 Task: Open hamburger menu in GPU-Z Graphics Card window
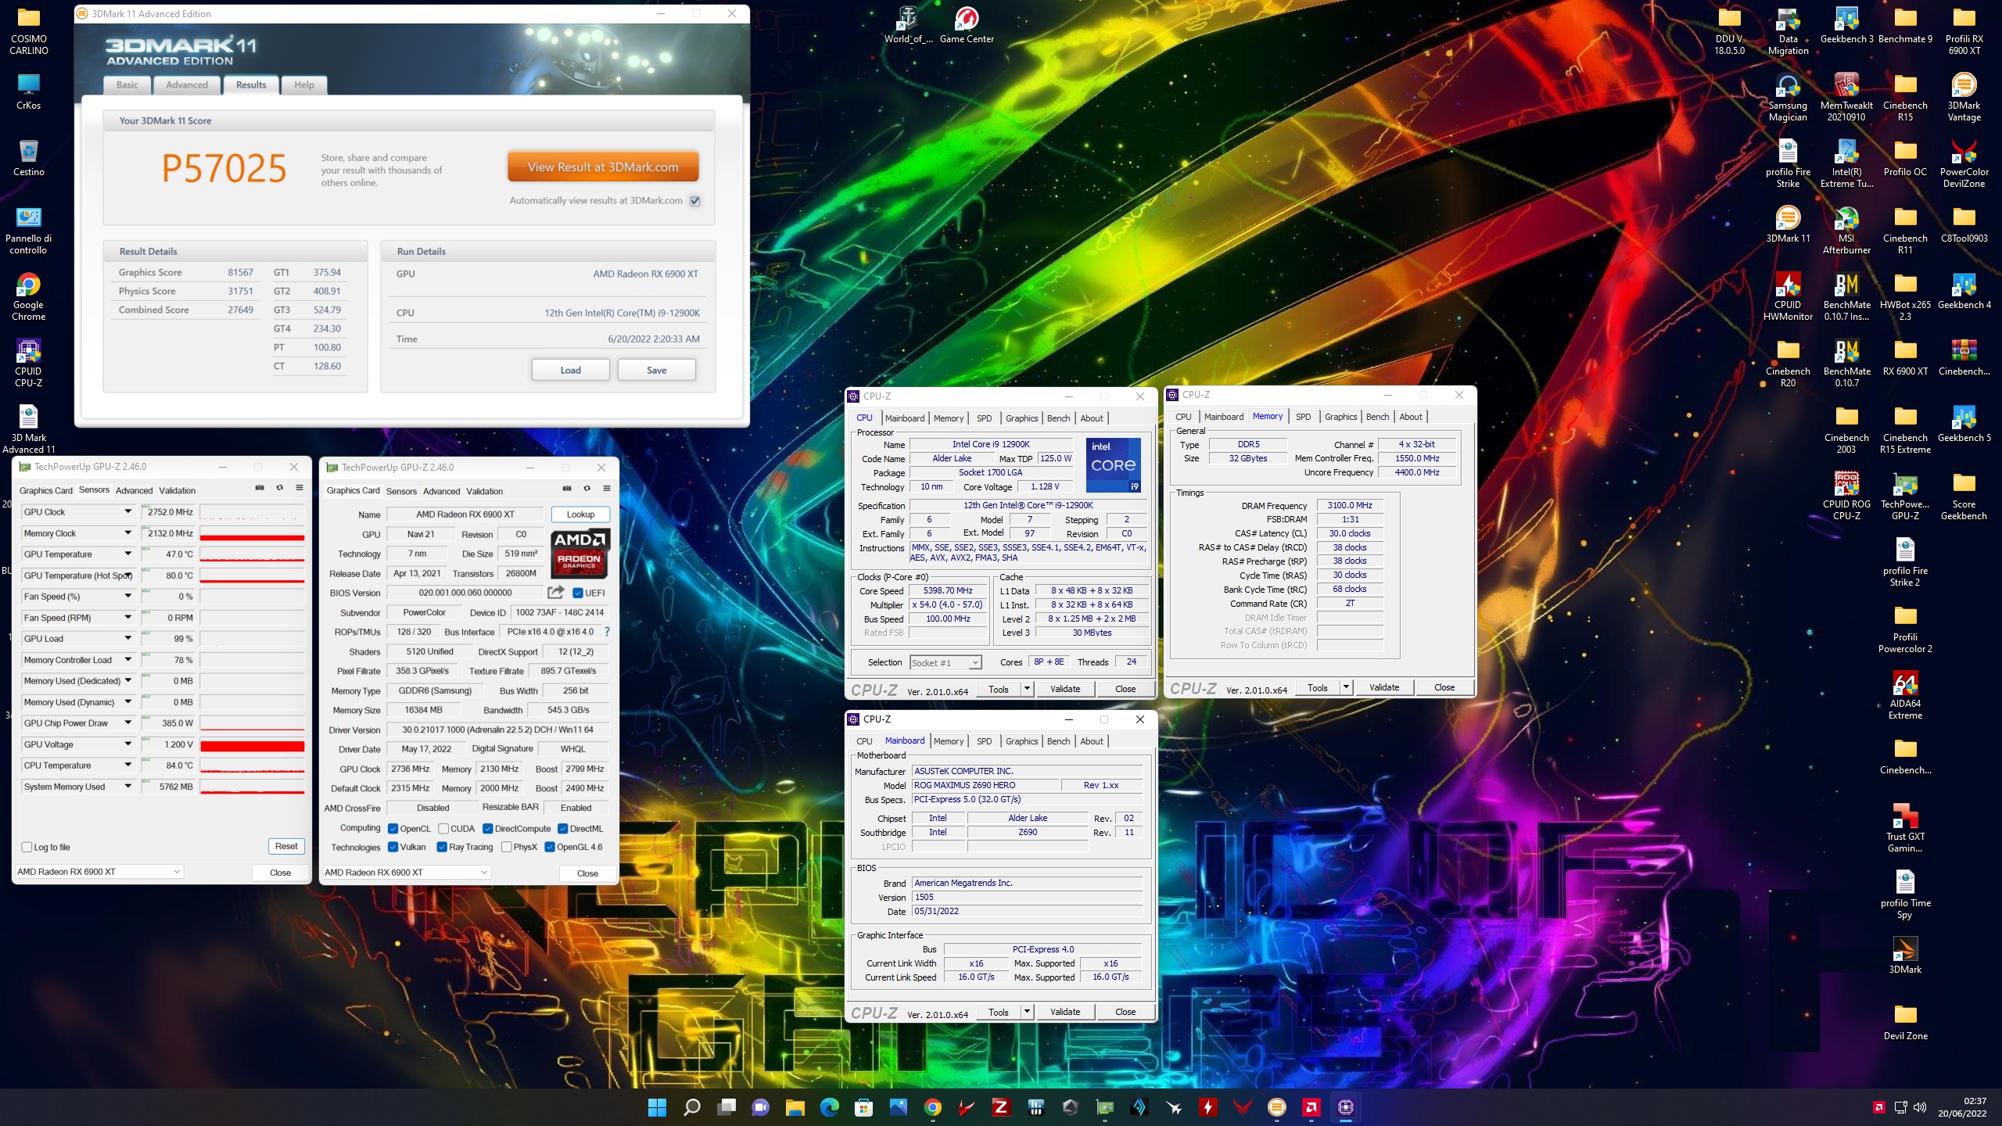point(606,489)
